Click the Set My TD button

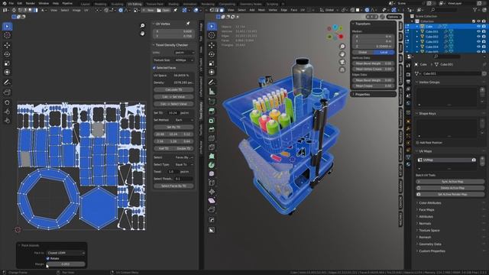(x=173, y=128)
